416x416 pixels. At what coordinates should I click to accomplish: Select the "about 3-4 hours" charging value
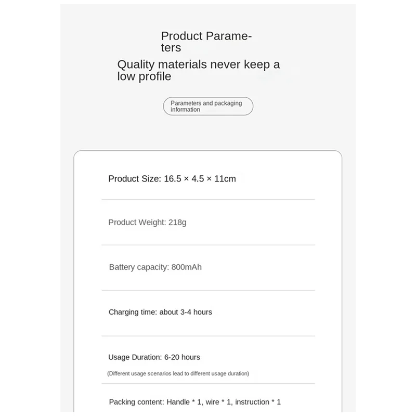[x=186, y=313]
